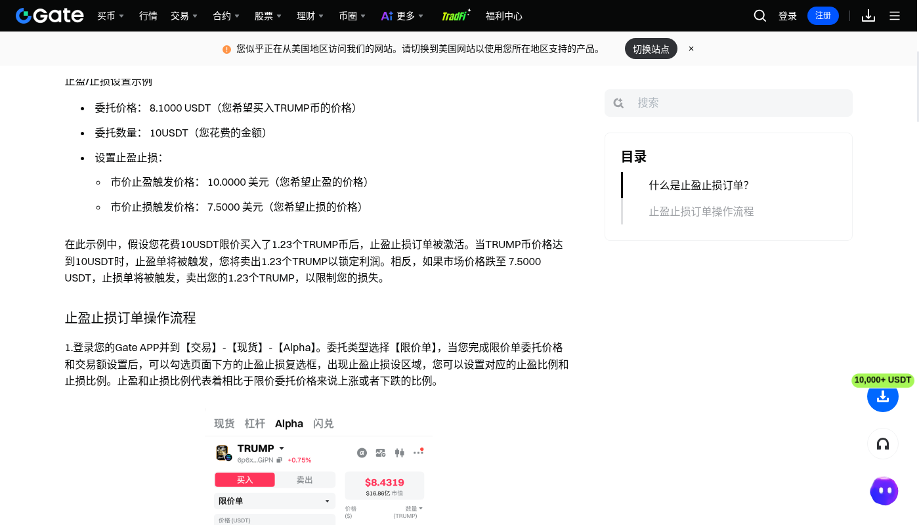This screenshot has width=919, height=525.
Task: Click the 目录 heading in sidebar
Action: pos(634,157)
